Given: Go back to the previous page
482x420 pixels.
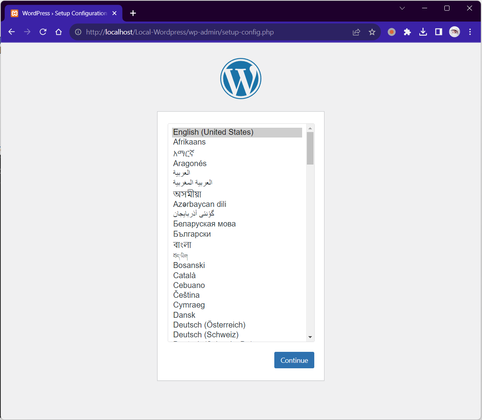Looking at the screenshot, I should [12, 32].
